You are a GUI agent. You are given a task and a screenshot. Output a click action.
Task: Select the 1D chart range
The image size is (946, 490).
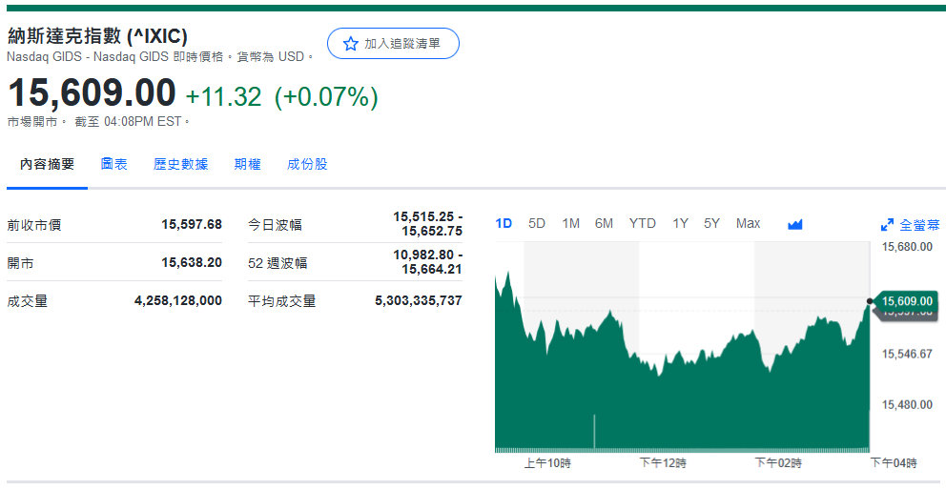[x=504, y=223]
